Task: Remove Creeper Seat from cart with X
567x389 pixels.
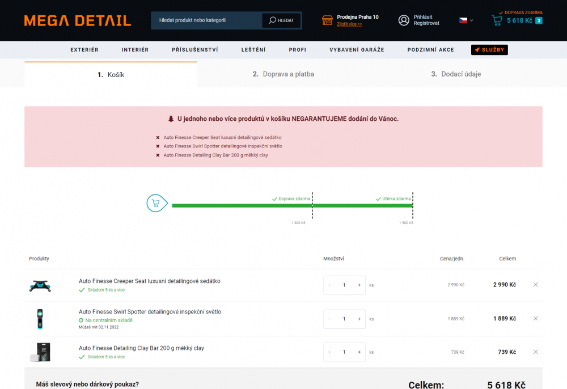Action: point(536,285)
